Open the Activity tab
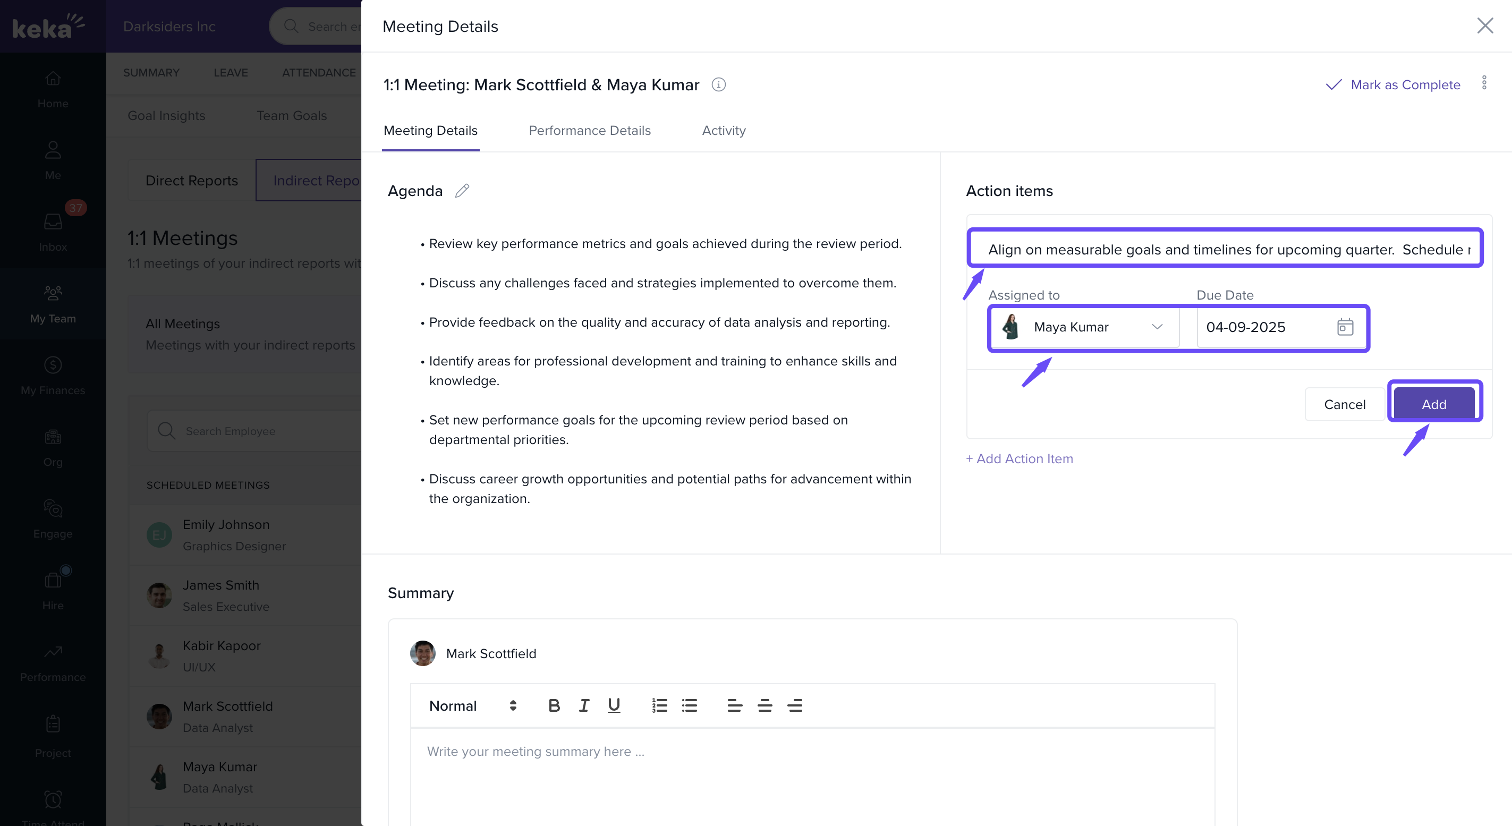Image resolution: width=1512 pixels, height=826 pixels. pos(723,130)
